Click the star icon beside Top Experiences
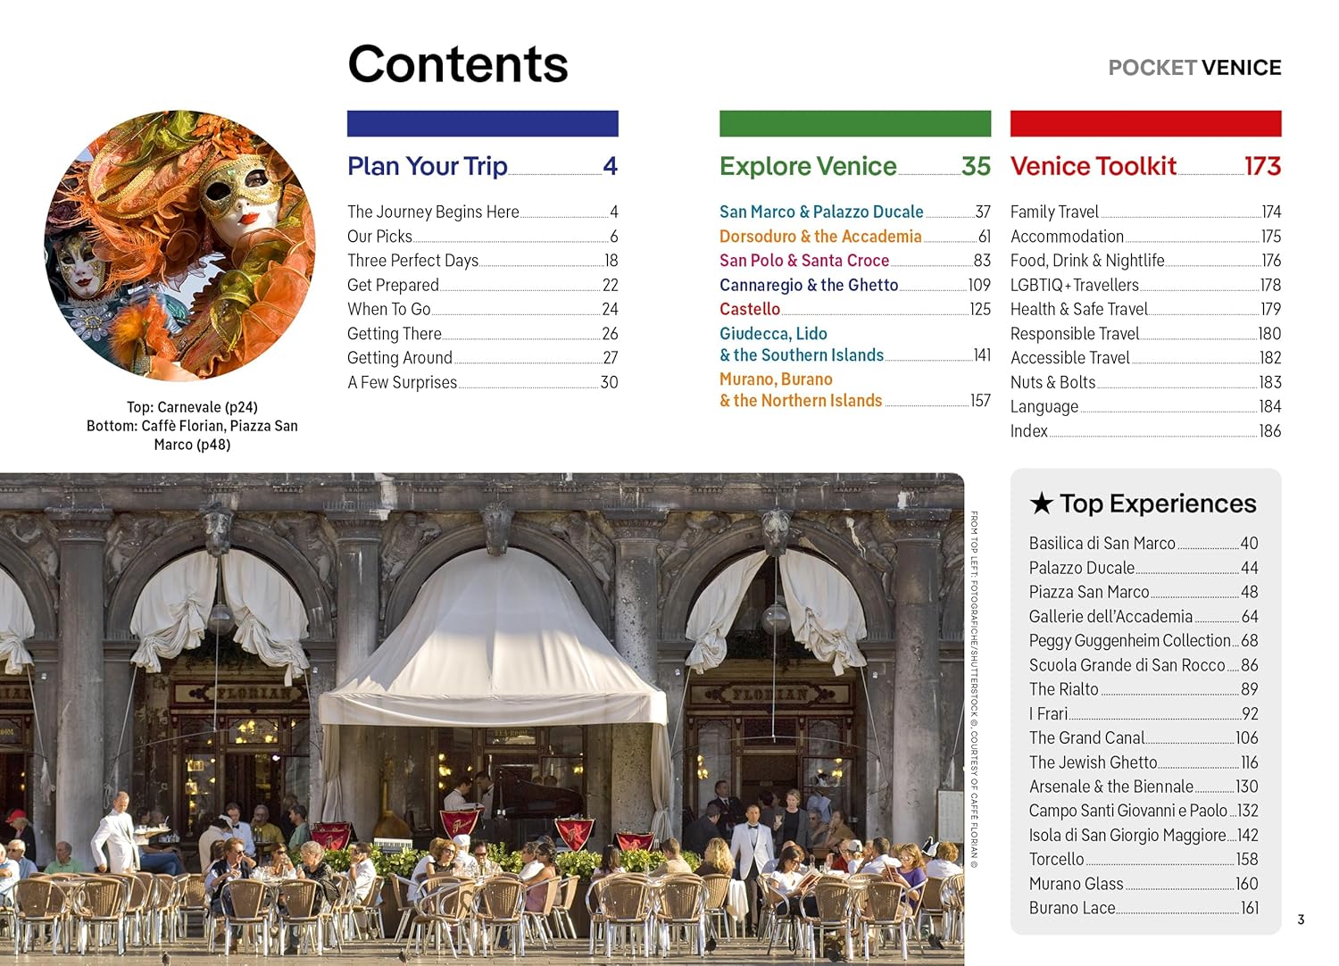This screenshot has width=1339, height=966. pyautogui.click(x=1041, y=504)
